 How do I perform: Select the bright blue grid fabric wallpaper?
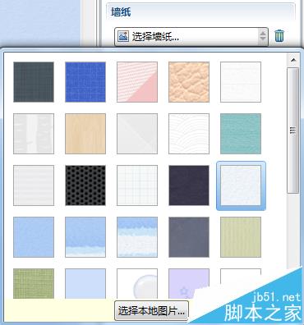point(85,82)
